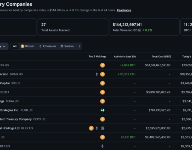Screen dimensions: 192x150
Task: Click the Ethereum logo in filter tabs
Action: pyautogui.click(x=40, y=46)
